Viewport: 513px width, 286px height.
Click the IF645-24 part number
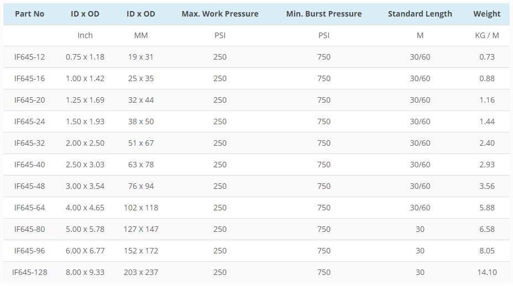click(x=30, y=121)
